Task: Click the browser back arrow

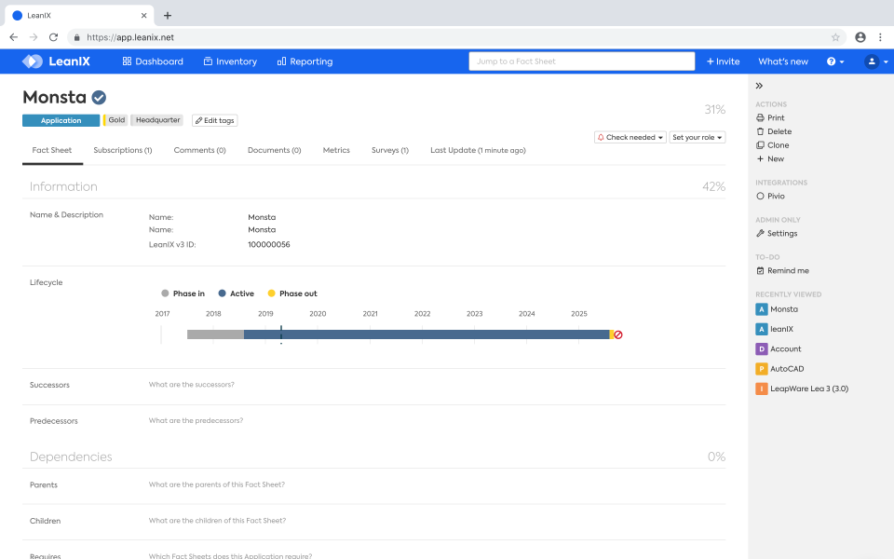Action: [14, 37]
